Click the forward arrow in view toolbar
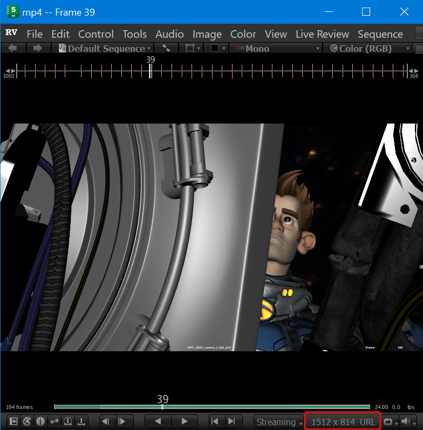 point(37,48)
